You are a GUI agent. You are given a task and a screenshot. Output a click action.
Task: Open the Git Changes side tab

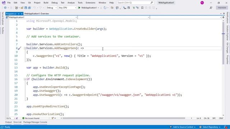(x=227, y=48)
